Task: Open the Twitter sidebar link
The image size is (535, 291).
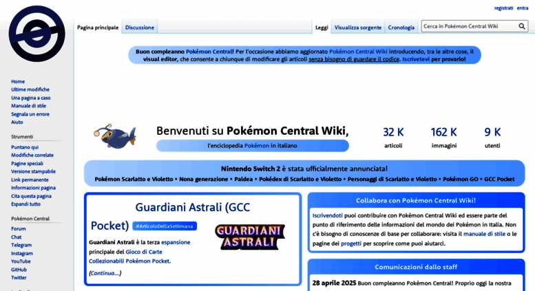Action: point(19,278)
